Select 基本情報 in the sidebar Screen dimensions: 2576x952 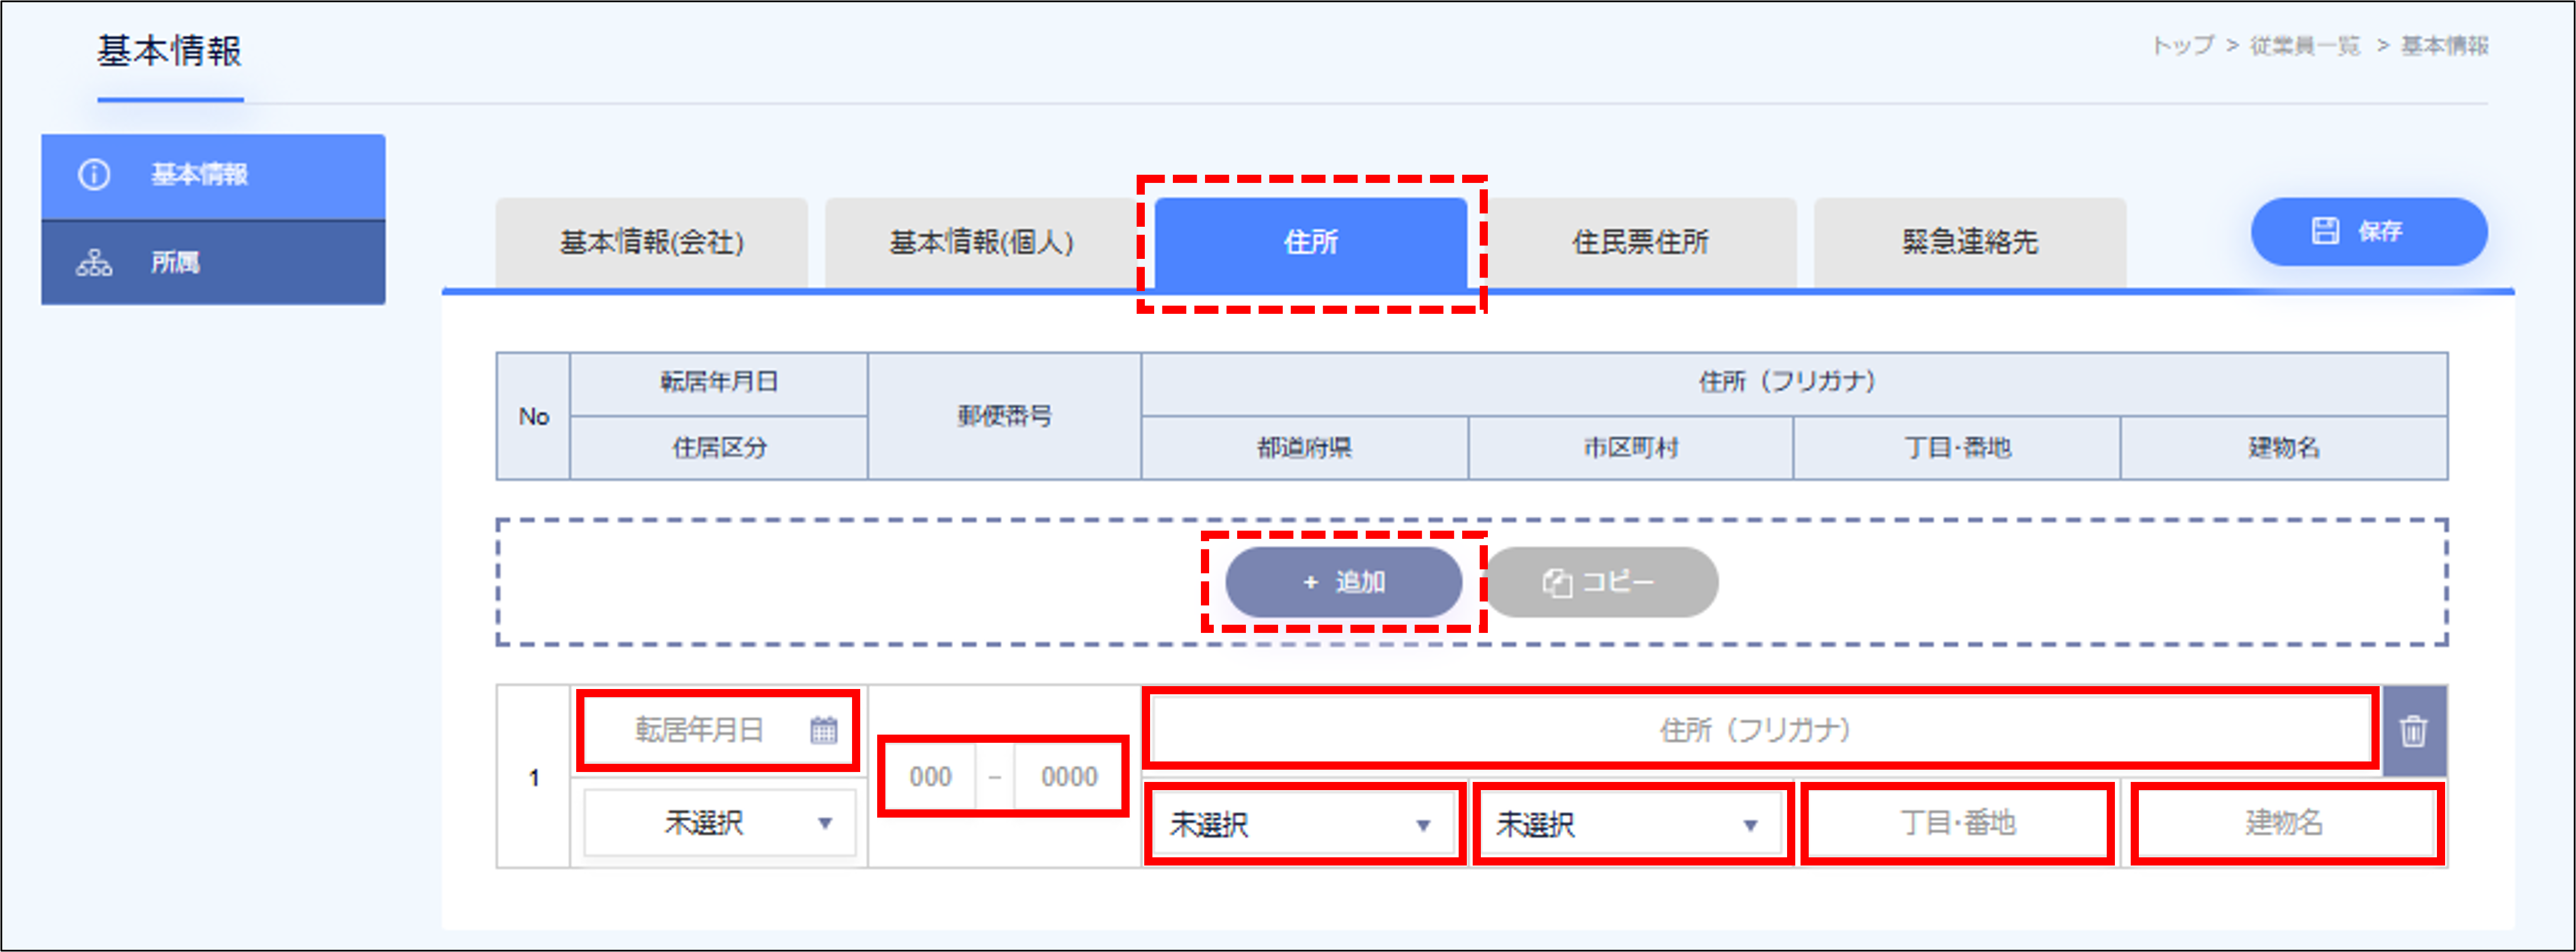pos(213,176)
